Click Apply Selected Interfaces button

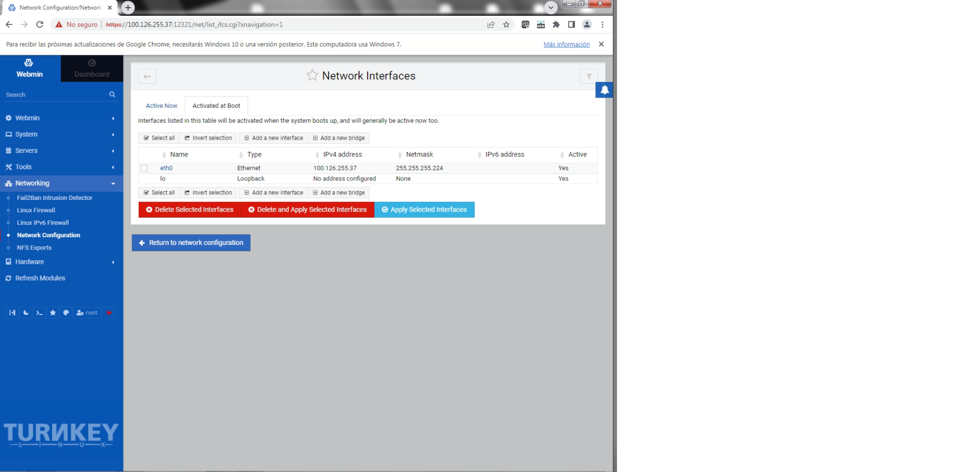(x=424, y=210)
